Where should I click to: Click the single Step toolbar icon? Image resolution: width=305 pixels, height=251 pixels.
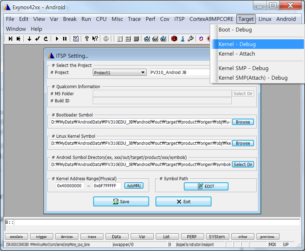pos(10,39)
